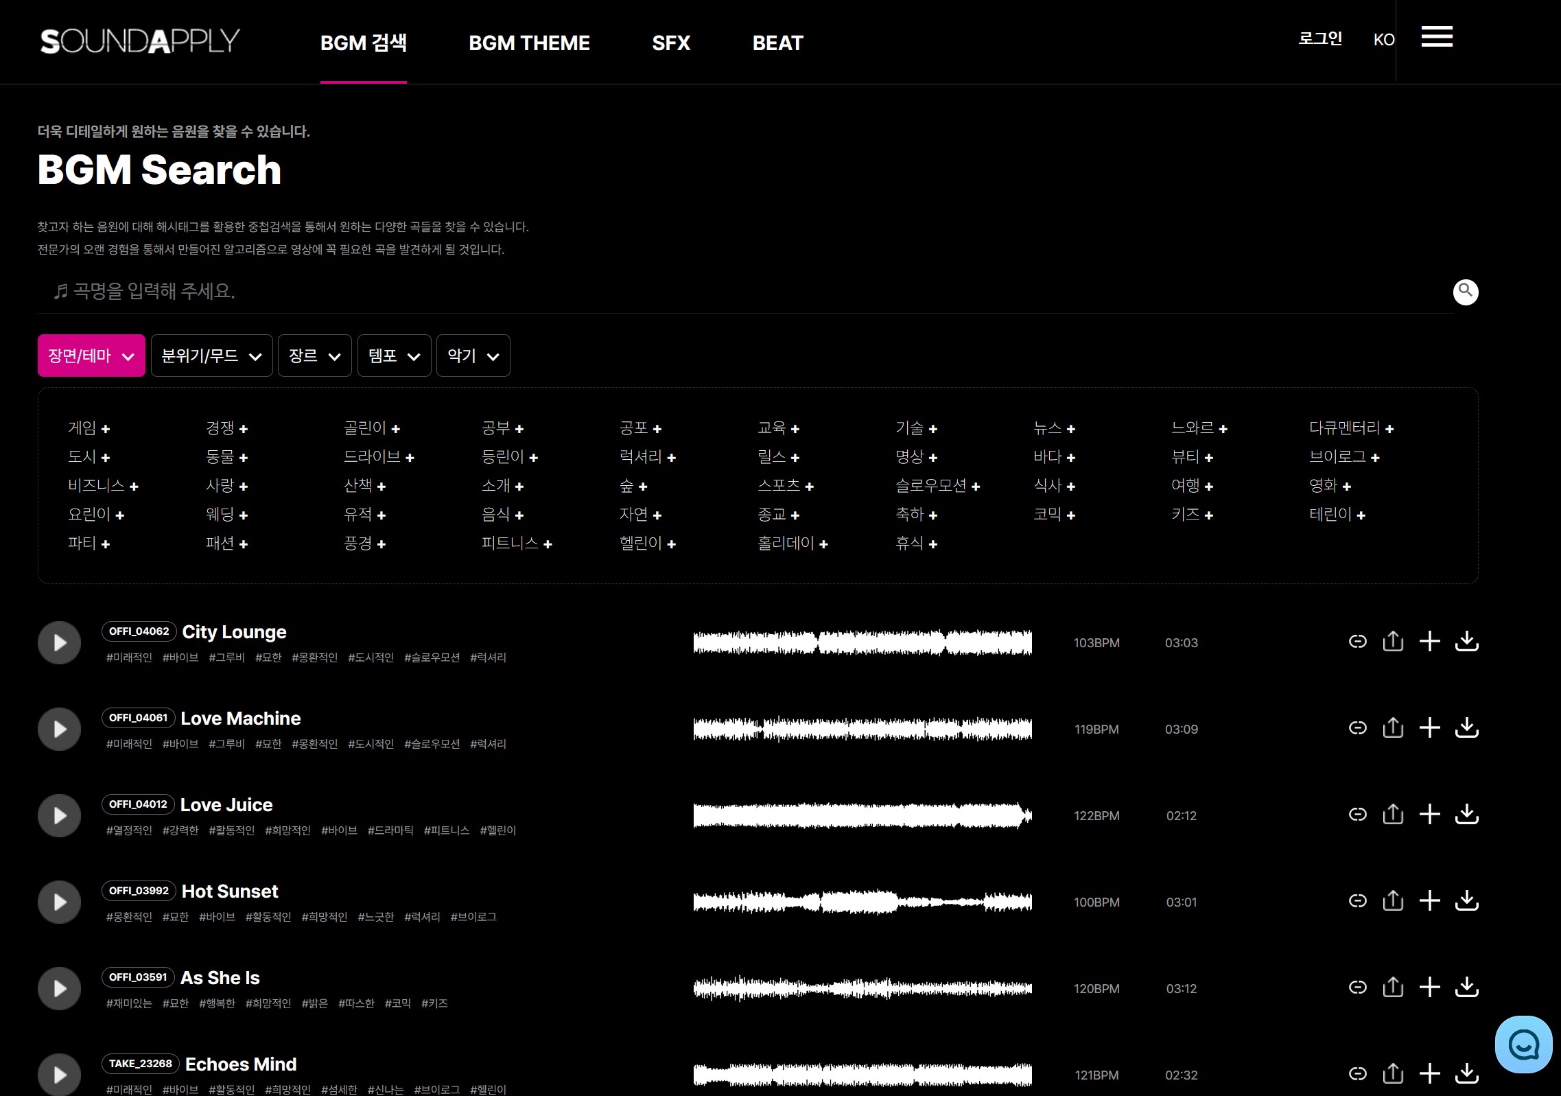Open the 악기 dropdown filter

click(473, 355)
